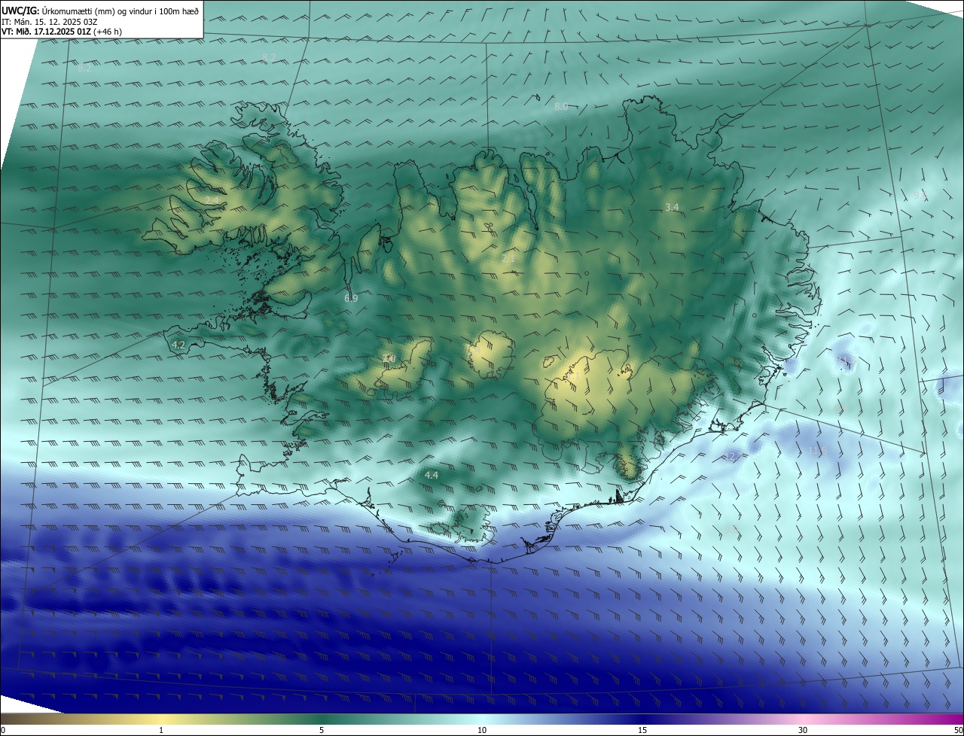Click the '11.6' value label over the sea
The height and width of the screenshot is (736, 964).
click(x=818, y=451)
